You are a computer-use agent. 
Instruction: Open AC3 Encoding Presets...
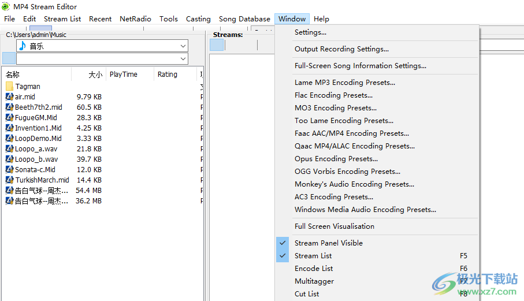tap(377, 197)
